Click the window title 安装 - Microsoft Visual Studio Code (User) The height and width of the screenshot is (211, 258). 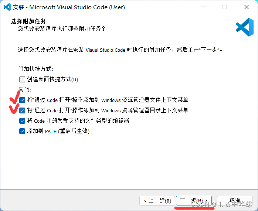69,7
